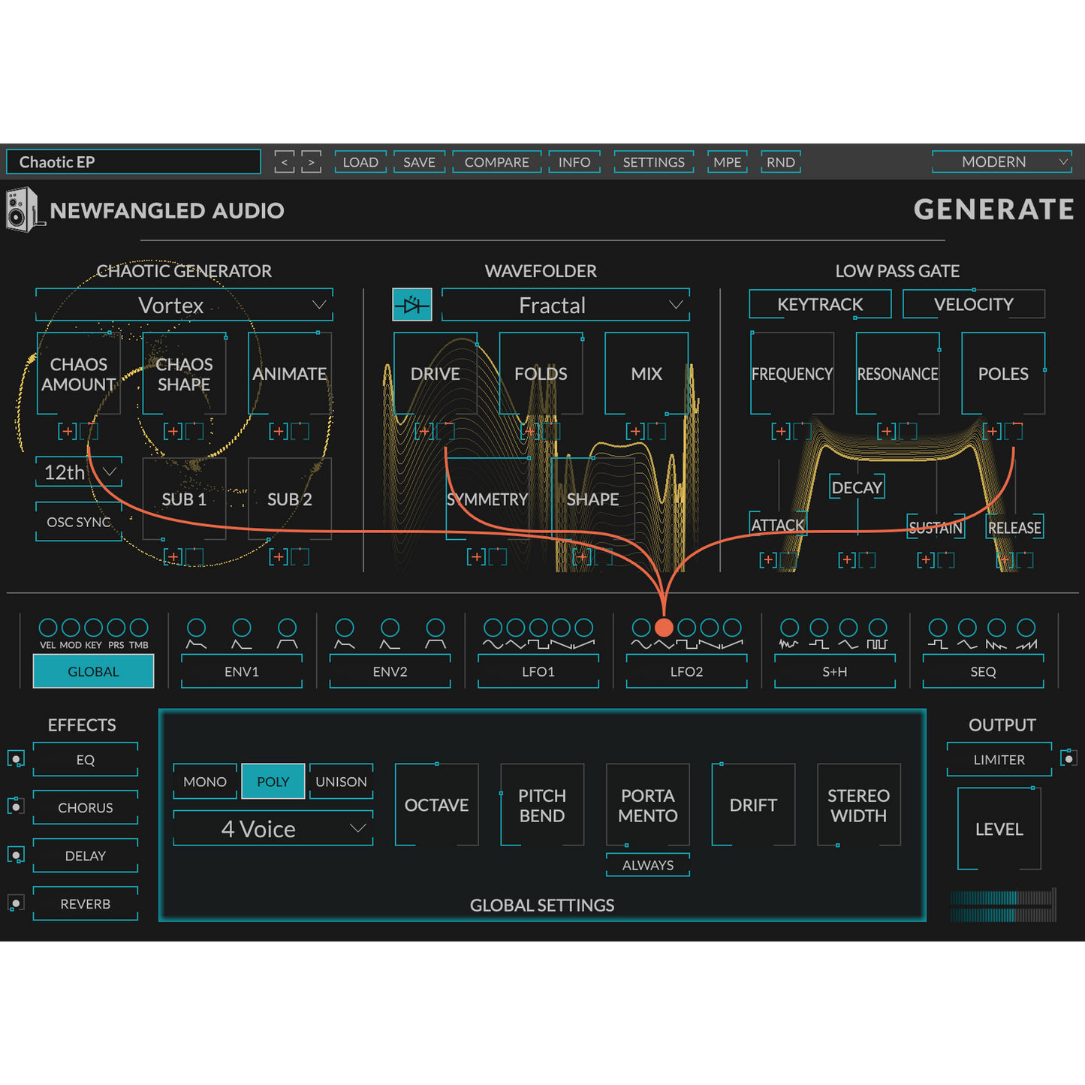Toggle the EQ effect power button

[x=16, y=759]
